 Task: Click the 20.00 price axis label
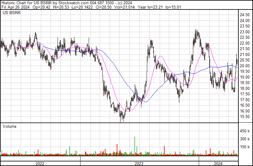click(244, 66)
